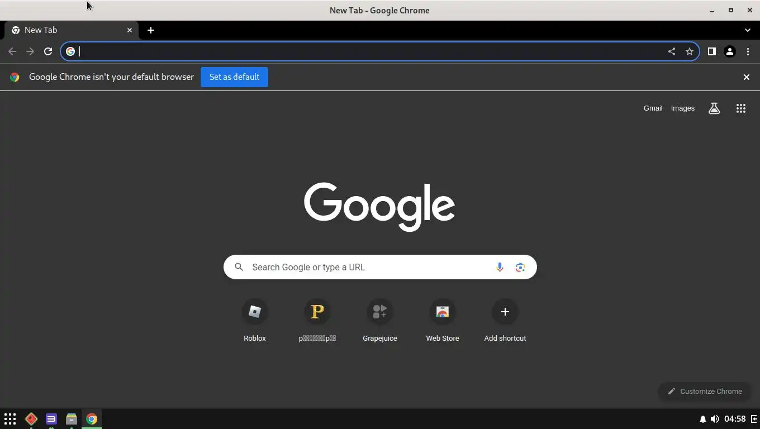760x429 pixels.
Task: Click the magnifier icon in search box
Action: [x=239, y=267]
